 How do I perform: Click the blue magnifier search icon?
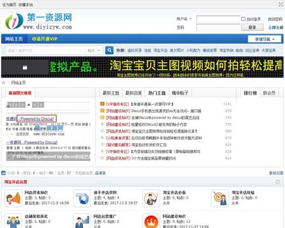(109, 50)
